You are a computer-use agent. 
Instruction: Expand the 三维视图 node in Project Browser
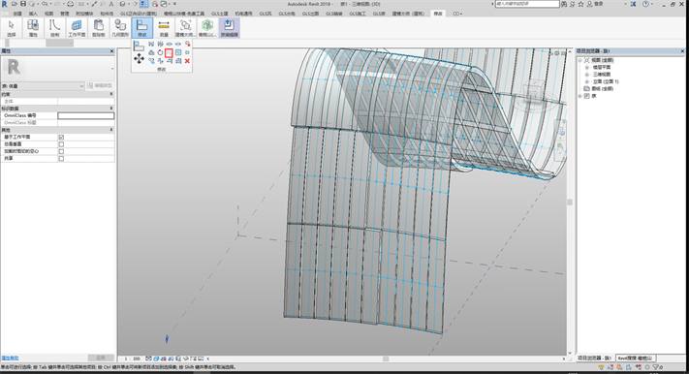[x=587, y=75]
